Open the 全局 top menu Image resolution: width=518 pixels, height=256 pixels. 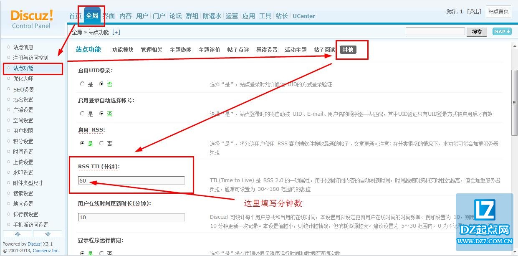(92, 16)
